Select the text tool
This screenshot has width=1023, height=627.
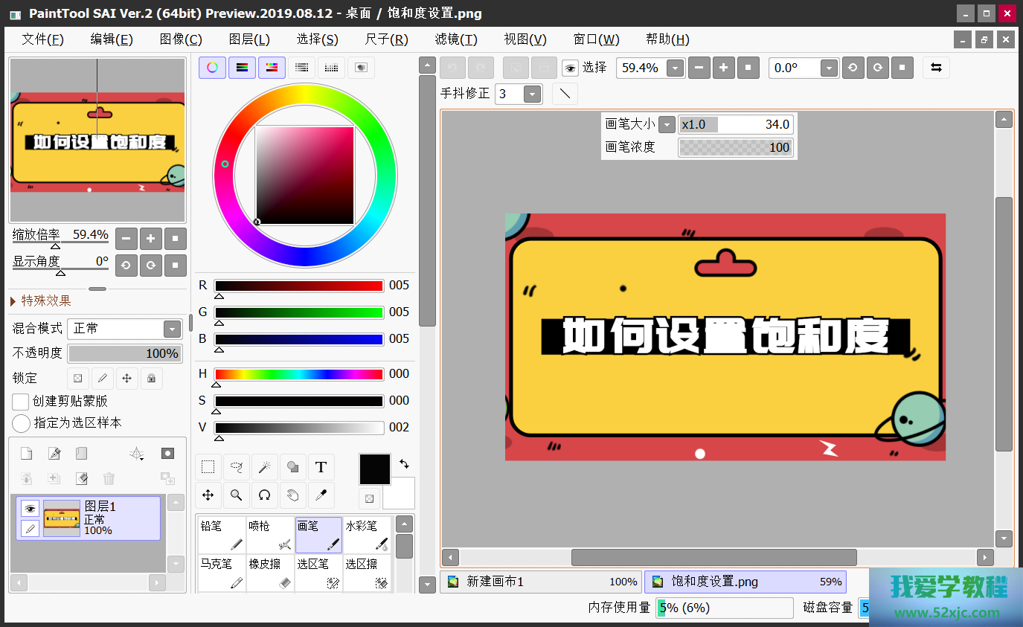coord(321,467)
